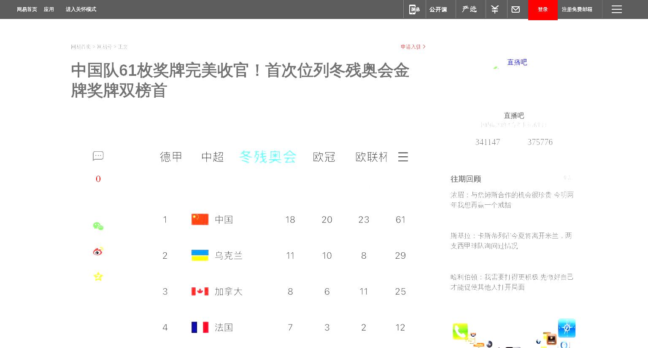
Task: Click China's gold count 18
Action: click(290, 220)
